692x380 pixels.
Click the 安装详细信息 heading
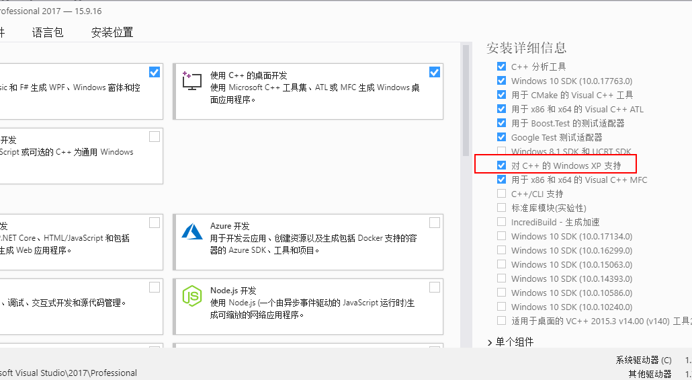(x=526, y=48)
